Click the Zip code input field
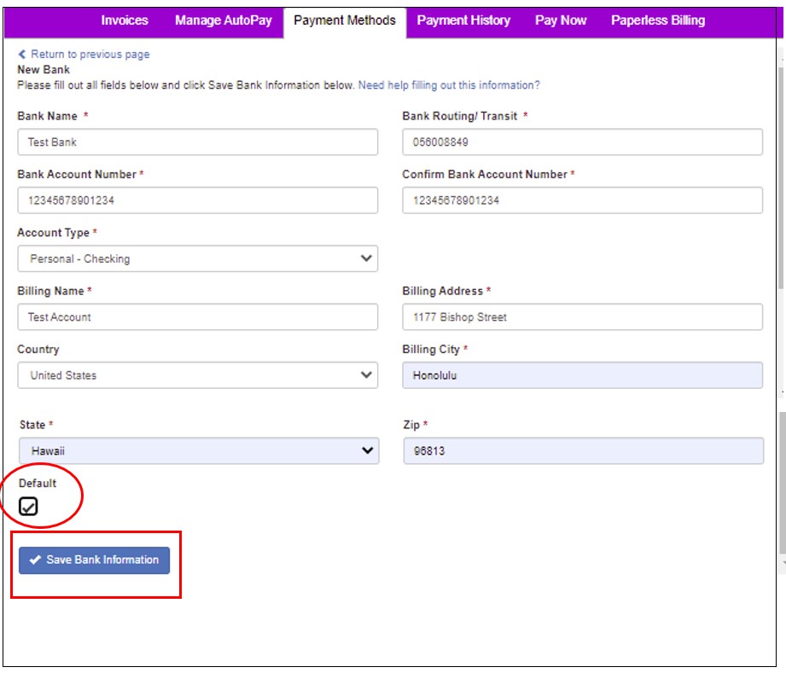 pos(584,450)
